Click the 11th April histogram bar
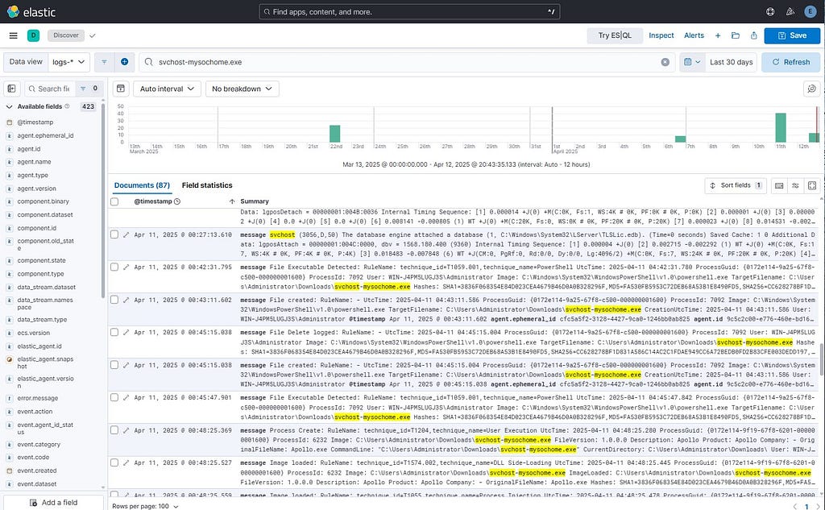 click(780, 127)
